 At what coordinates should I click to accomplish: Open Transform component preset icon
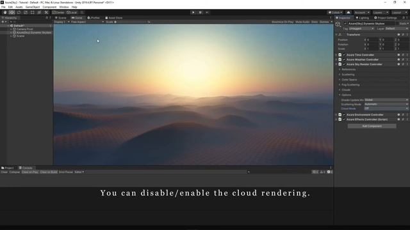coord(403,34)
